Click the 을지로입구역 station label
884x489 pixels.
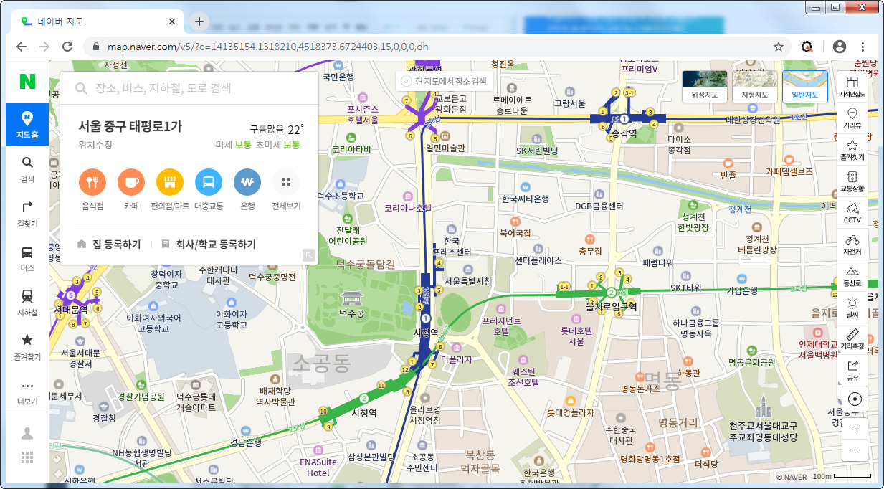(x=611, y=306)
